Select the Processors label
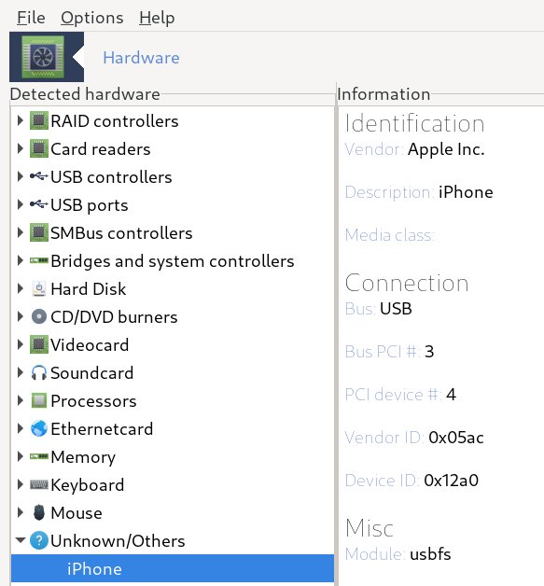 93,401
